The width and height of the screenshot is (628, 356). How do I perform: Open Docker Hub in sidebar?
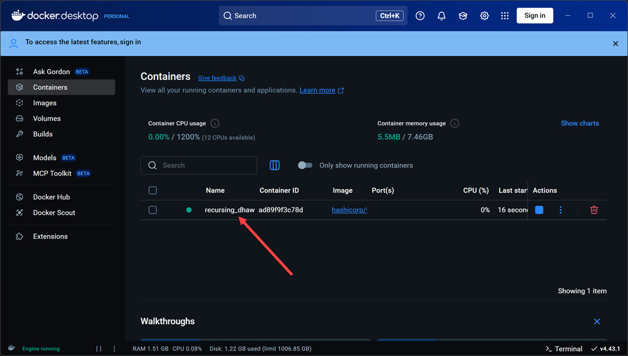coord(61,197)
